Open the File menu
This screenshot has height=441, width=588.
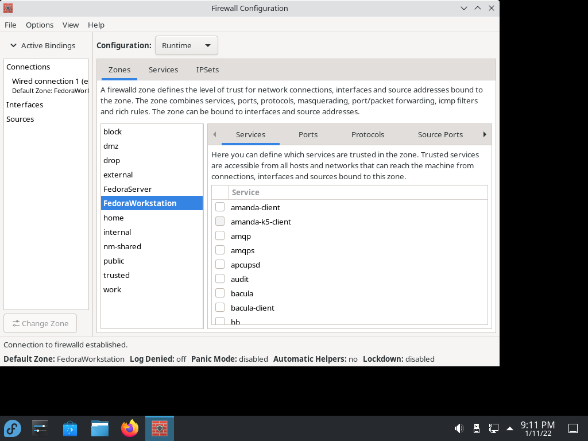(10, 25)
